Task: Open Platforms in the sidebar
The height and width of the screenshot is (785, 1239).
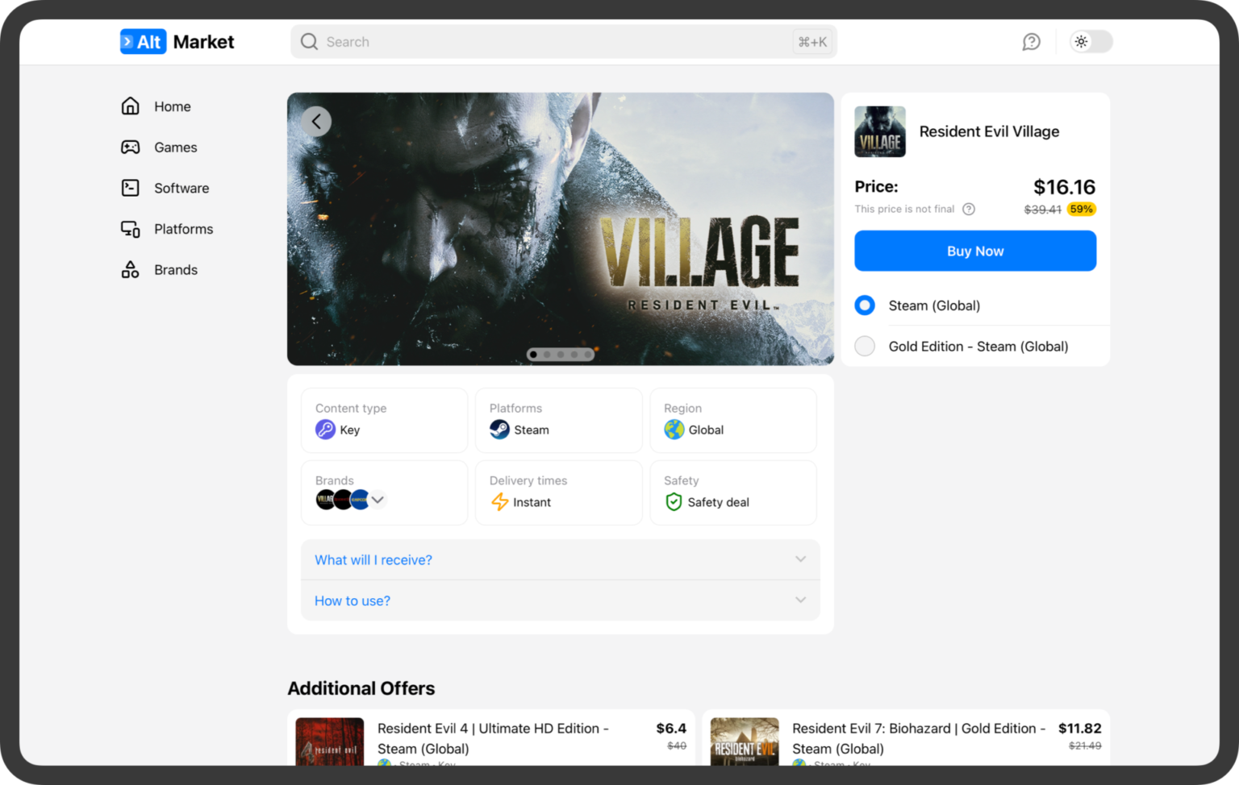Action: coord(167,229)
